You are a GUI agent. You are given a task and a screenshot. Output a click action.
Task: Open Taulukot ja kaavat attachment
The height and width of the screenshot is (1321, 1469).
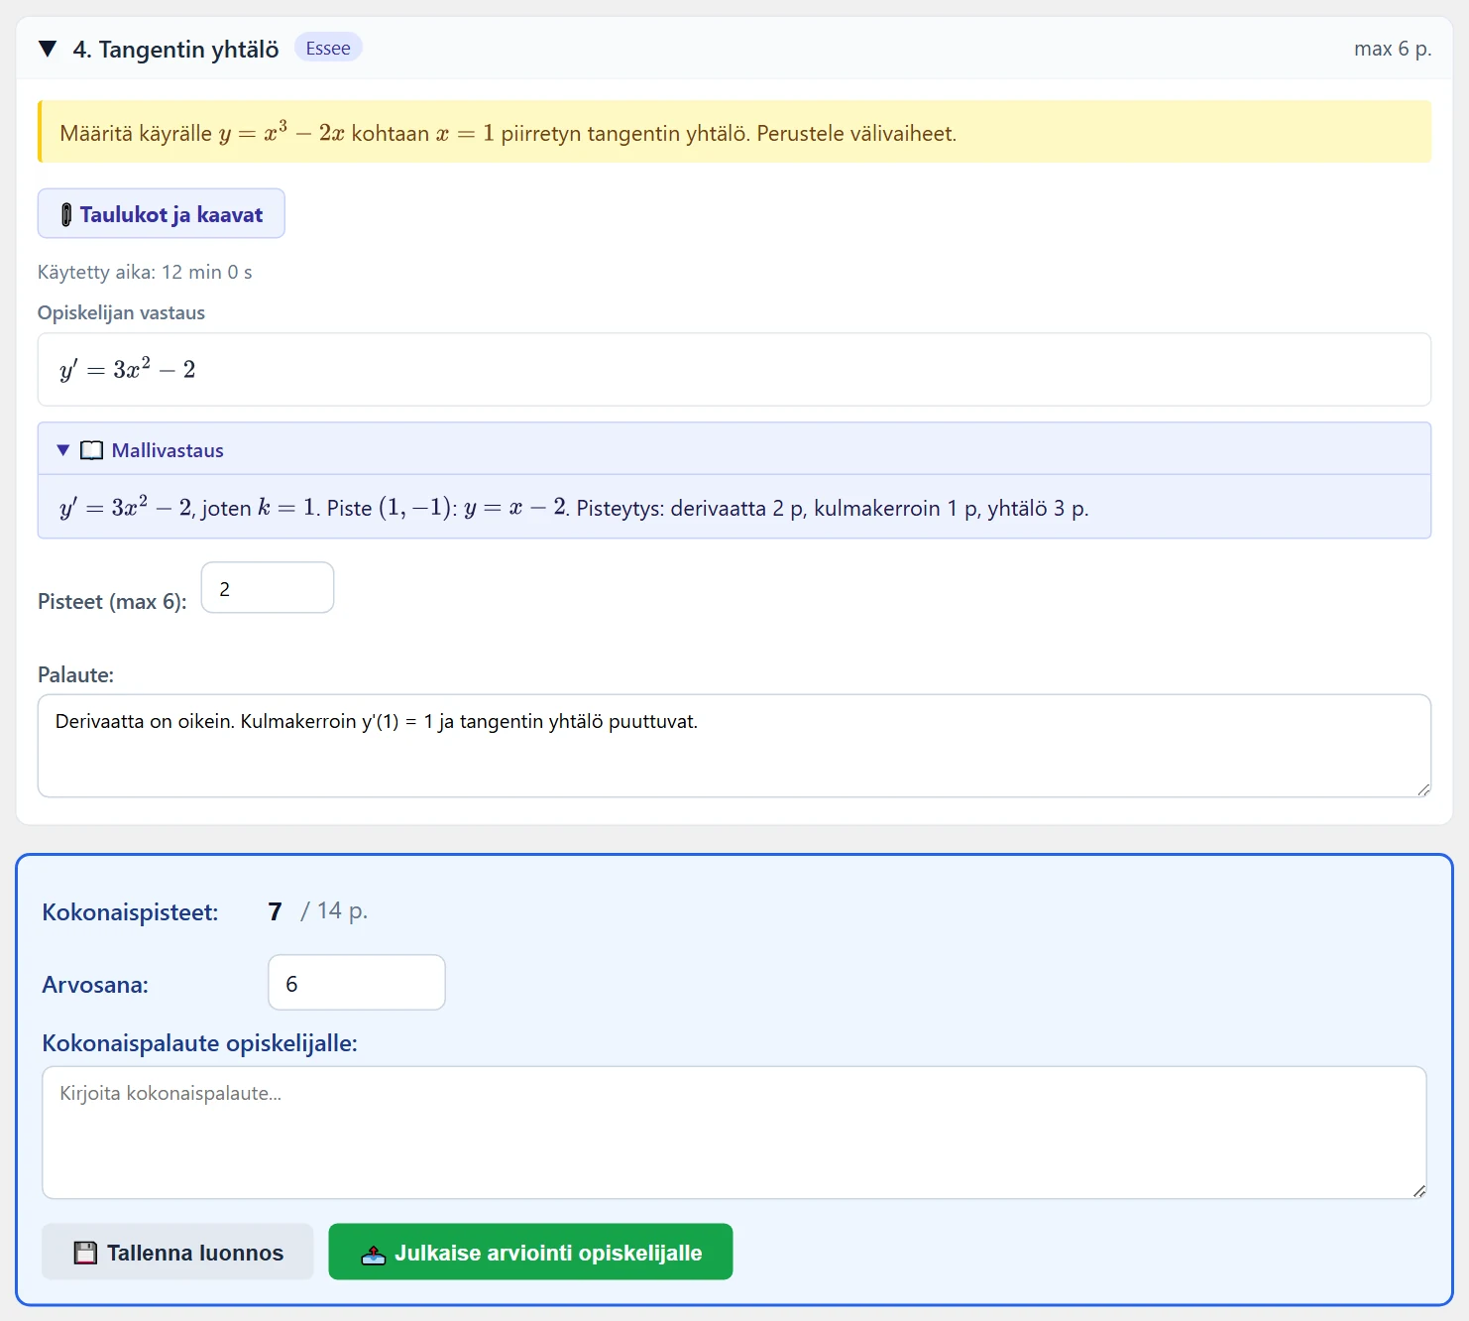pyautogui.click(x=162, y=213)
